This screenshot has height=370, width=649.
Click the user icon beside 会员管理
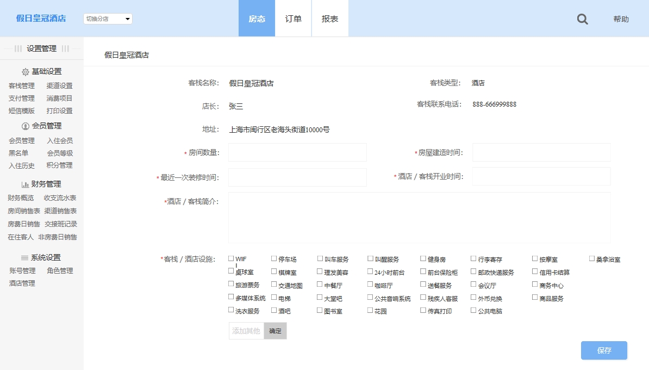[25, 126]
